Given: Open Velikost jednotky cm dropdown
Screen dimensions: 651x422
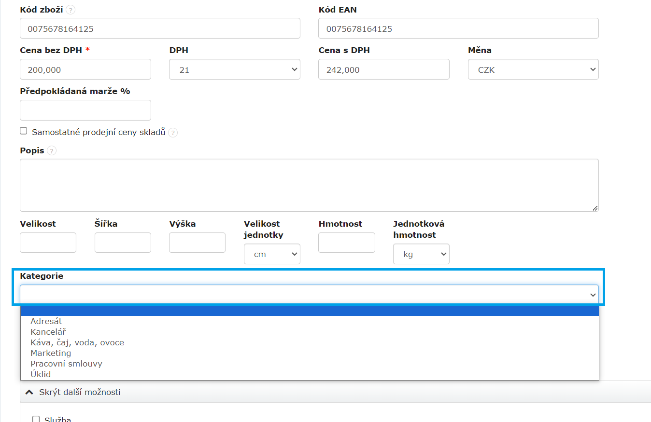Looking at the screenshot, I should point(272,254).
